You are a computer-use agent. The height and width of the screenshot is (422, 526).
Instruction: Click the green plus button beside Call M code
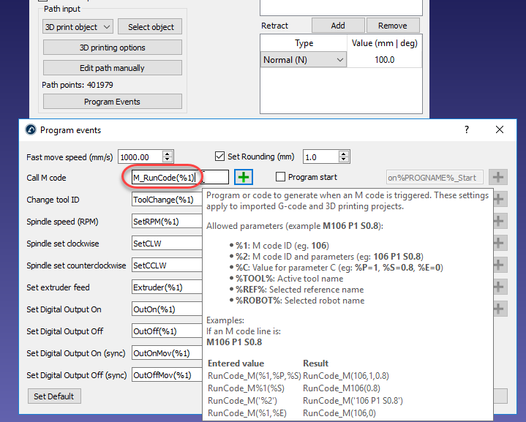(243, 177)
